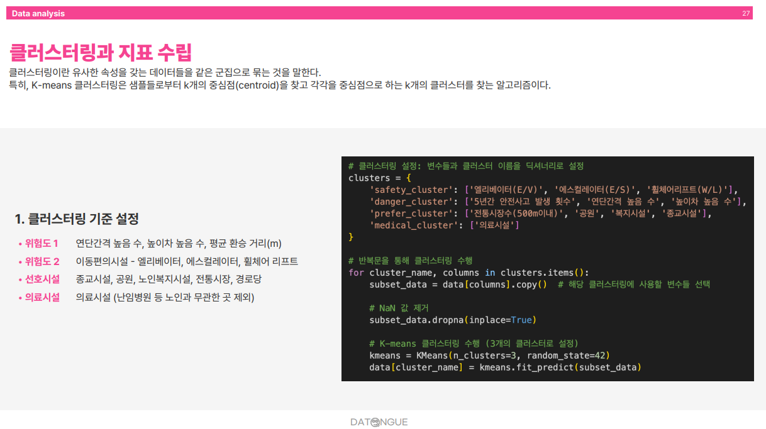Click the '5년간 안전사고 발생 횟수' string

(523, 202)
